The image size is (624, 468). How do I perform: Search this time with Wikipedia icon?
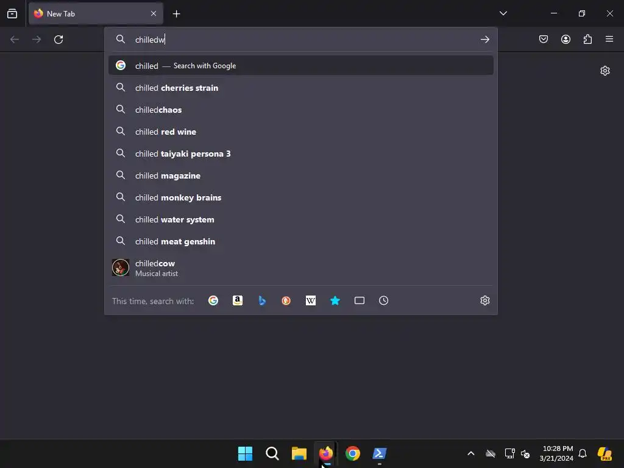coord(310,300)
